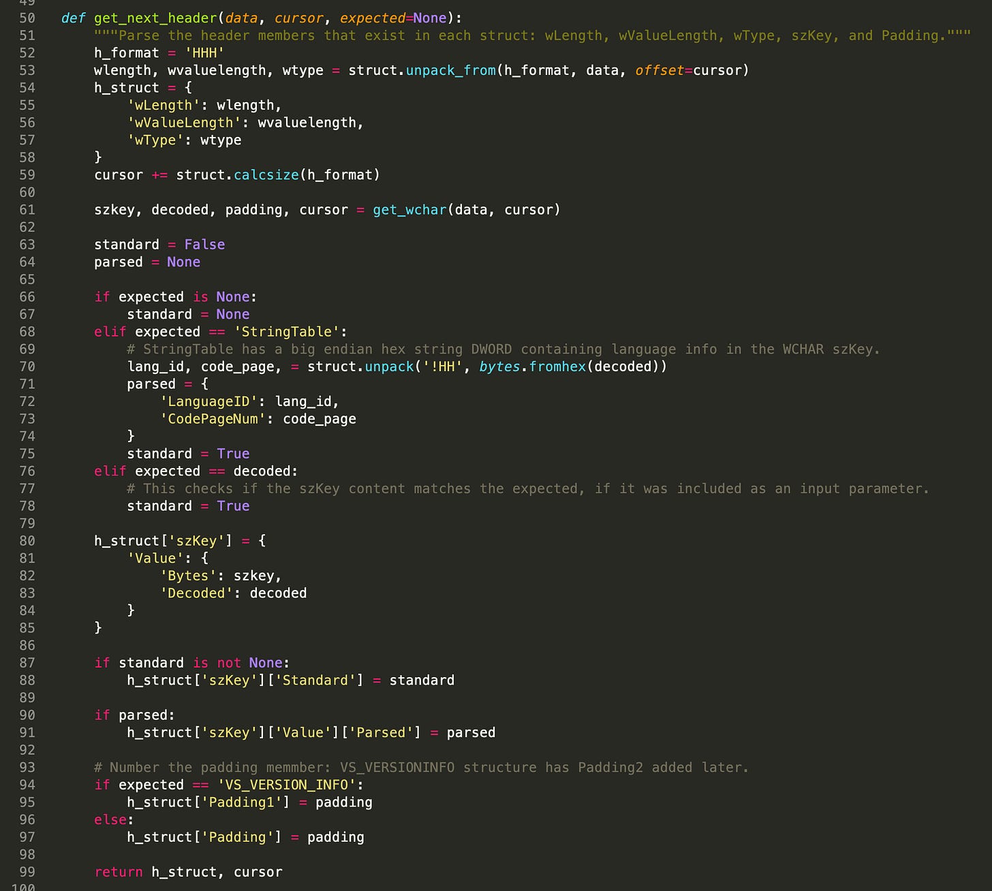
Task: Click the 'Padding1' dictionary key
Action: coord(242,802)
